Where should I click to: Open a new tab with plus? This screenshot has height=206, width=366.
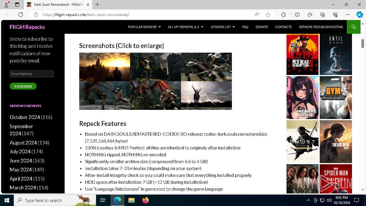coord(97,5)
